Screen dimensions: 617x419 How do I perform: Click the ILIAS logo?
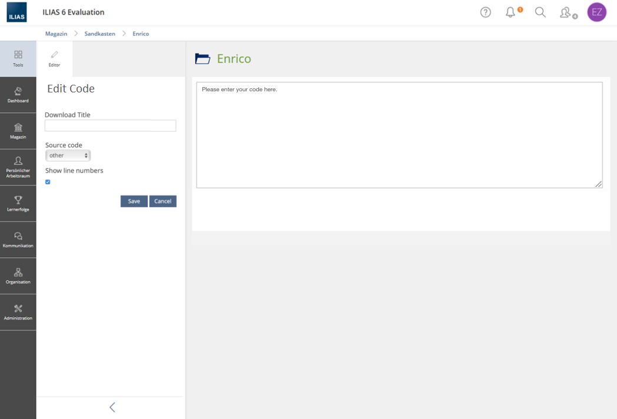coord(16,12)
